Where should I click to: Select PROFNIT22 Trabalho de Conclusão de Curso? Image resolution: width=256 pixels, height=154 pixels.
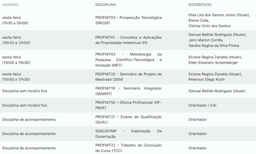pyautogui.click(x=128, y=148)
